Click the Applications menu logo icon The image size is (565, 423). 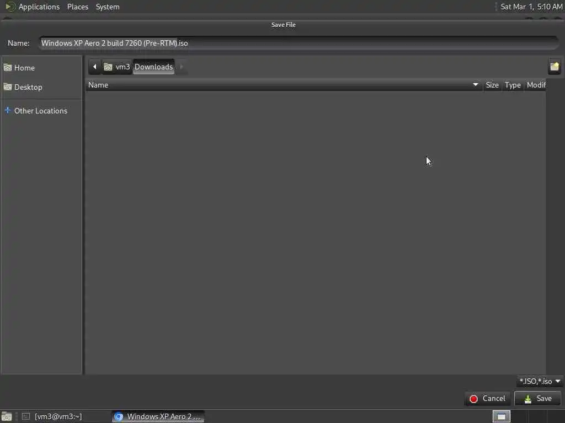click(x=10, y=7)
